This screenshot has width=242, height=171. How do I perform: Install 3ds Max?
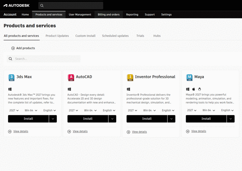[28, 119]
